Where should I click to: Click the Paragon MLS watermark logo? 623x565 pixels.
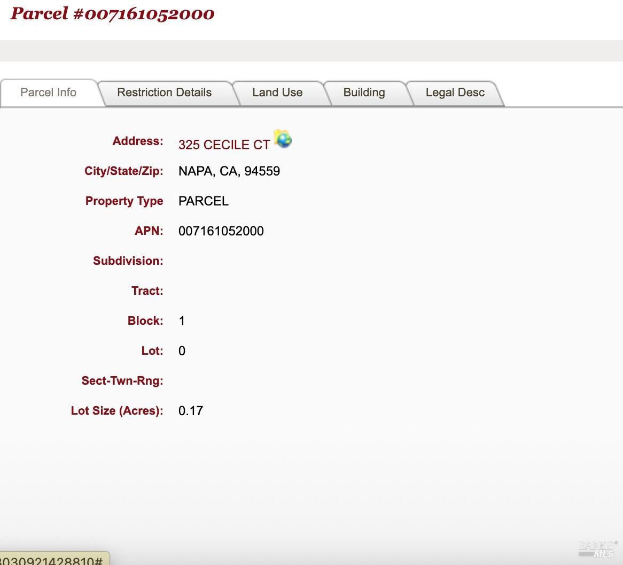598,549
